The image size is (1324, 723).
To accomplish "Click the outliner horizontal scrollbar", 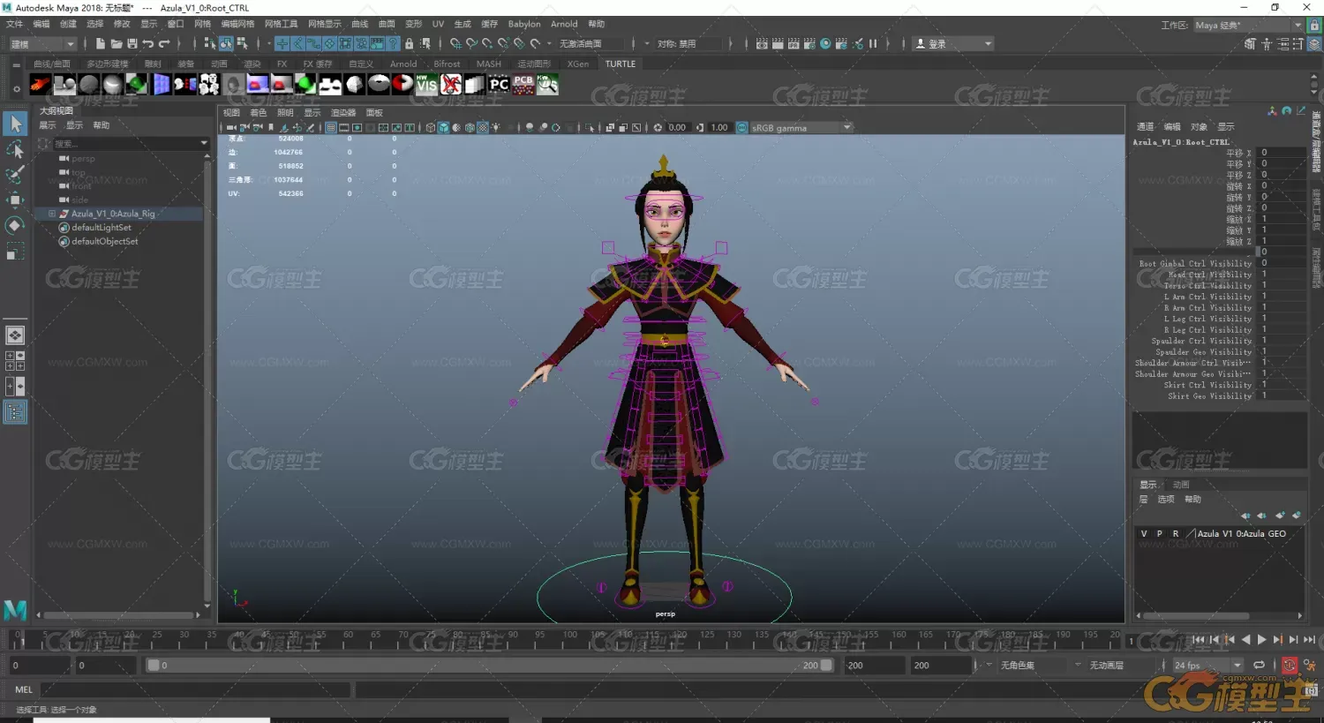I will (119, 615).
